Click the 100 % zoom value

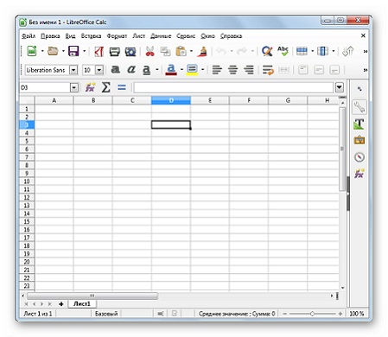tap(357, 314)
